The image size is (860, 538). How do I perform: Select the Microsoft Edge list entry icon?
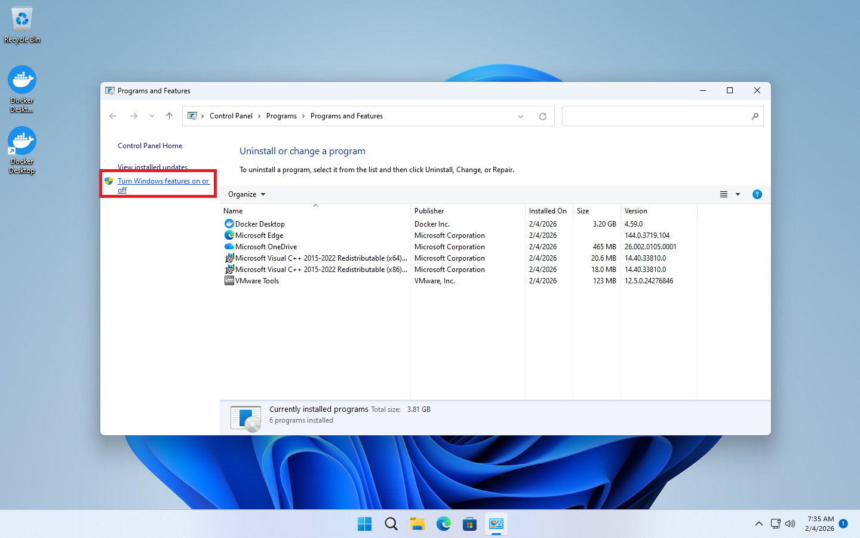click(229, 235)
